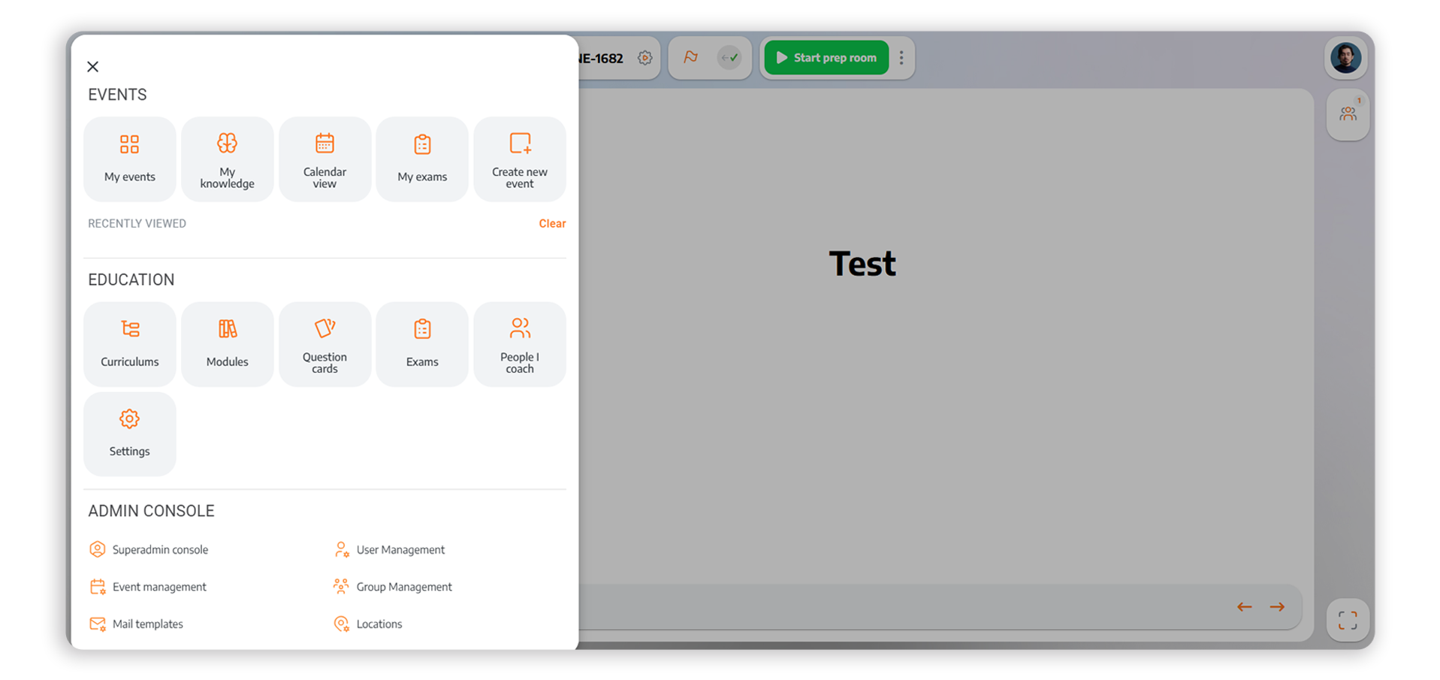
Task: Go to Group Management
Action: [x=403, y=587]
